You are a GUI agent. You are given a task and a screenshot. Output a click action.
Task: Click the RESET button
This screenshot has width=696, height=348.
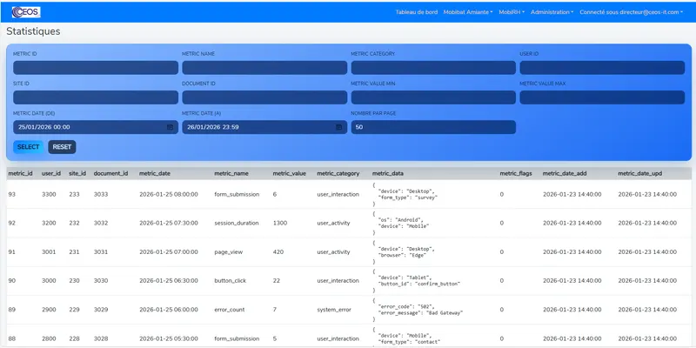click(62, 147)
